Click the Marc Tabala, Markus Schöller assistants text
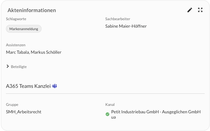This screenshot has height=131, width=210. tap(34, 52)
